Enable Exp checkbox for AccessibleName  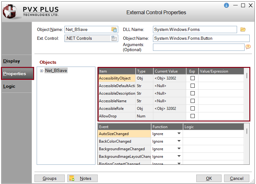192,101
